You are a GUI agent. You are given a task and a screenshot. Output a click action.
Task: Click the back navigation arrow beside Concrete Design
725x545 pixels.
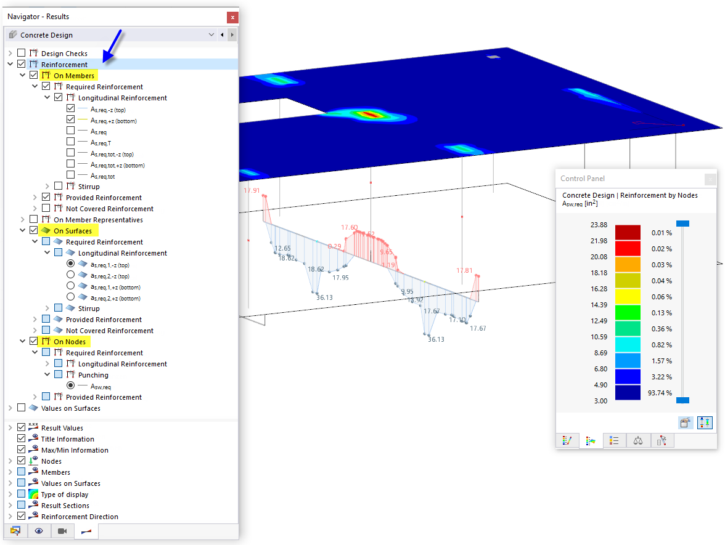[x=223, y=34]
